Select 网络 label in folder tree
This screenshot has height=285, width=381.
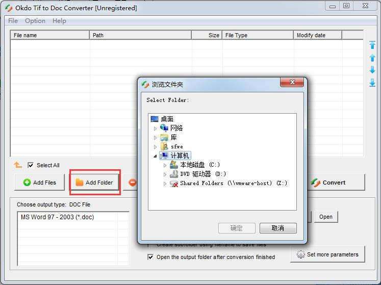point(176,128)
